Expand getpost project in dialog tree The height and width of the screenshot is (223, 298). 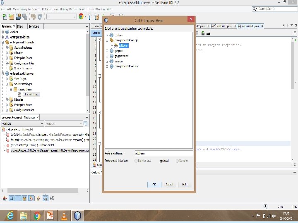[x=107, y=51]
